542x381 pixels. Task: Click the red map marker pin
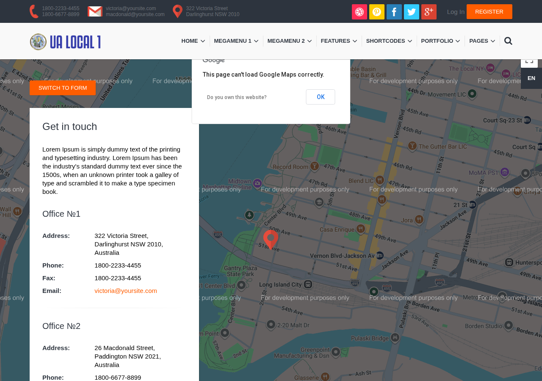click(271, 240)
